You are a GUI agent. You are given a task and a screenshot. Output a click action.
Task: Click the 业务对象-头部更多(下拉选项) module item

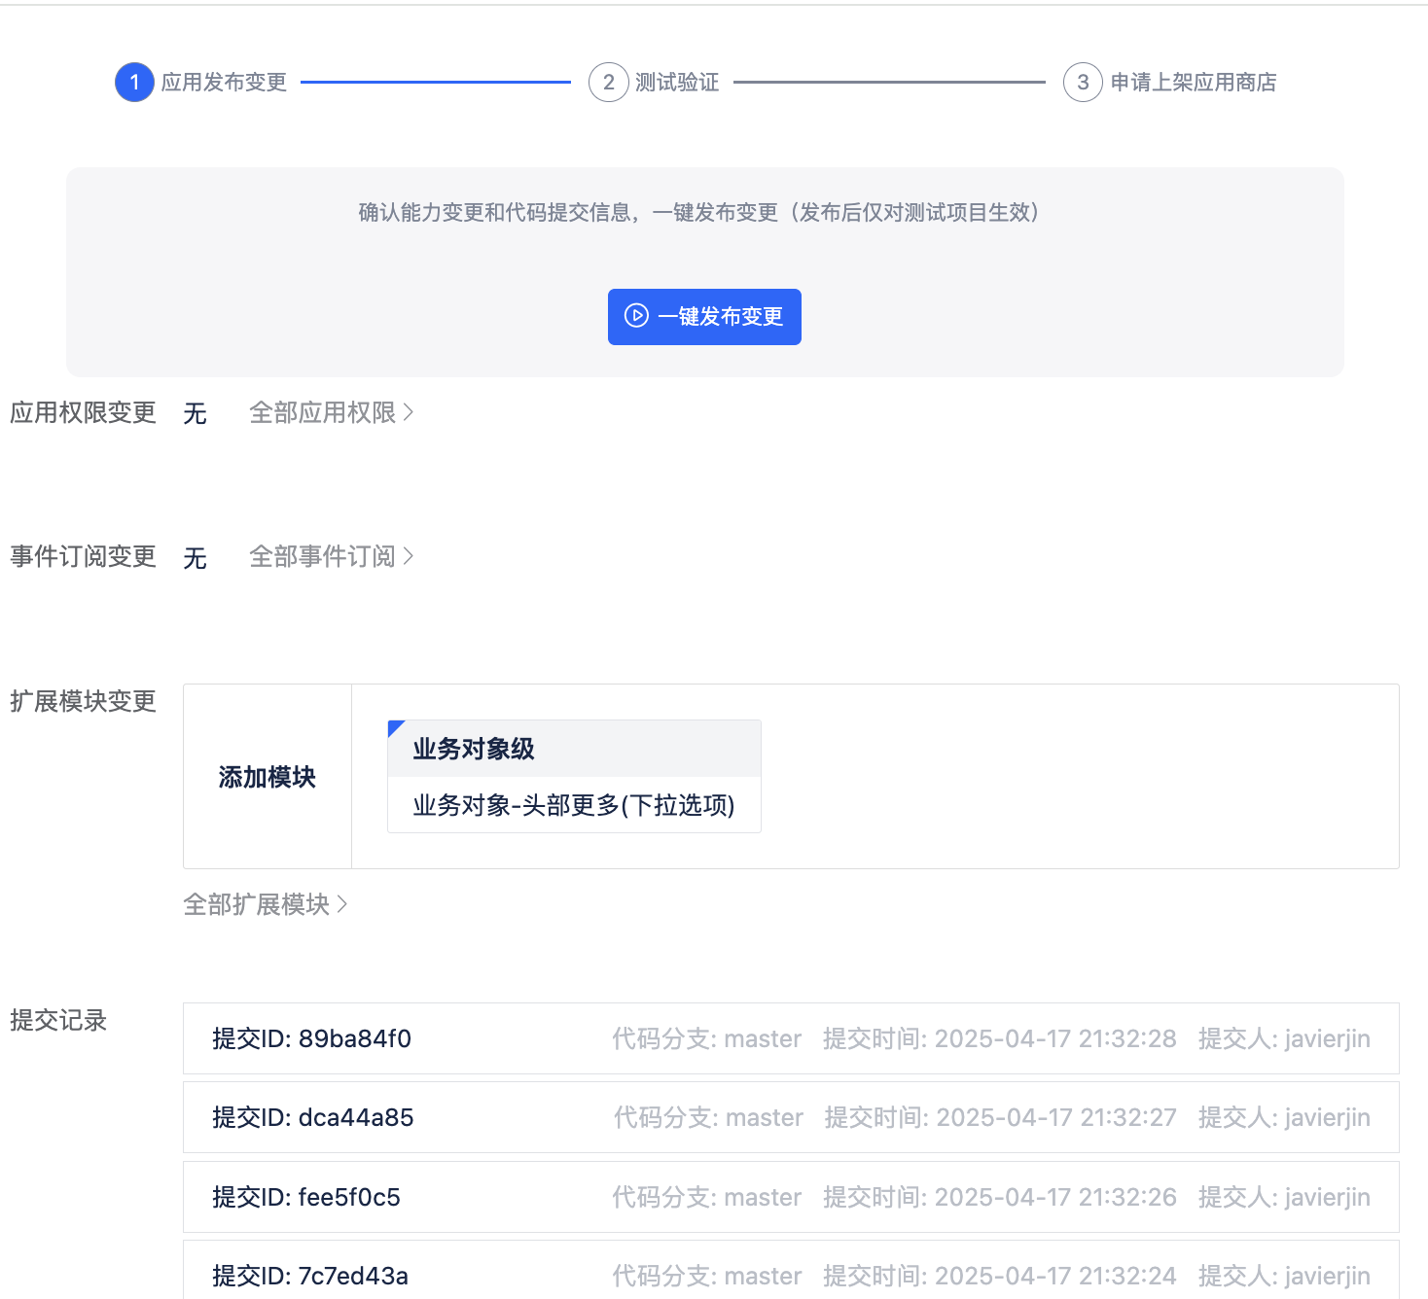pyautogui.click(x=573, y=805)
